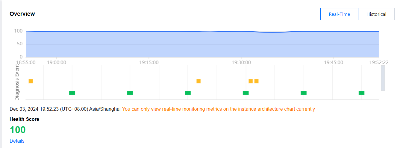The height and width of the screenshot is (148, 400).
Task: Select the lone yellow event marker before 19:30
Action: [199, 81]
